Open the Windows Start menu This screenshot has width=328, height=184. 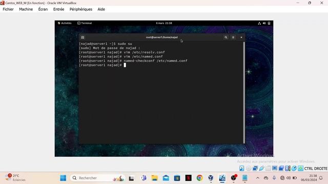point(63,178)
